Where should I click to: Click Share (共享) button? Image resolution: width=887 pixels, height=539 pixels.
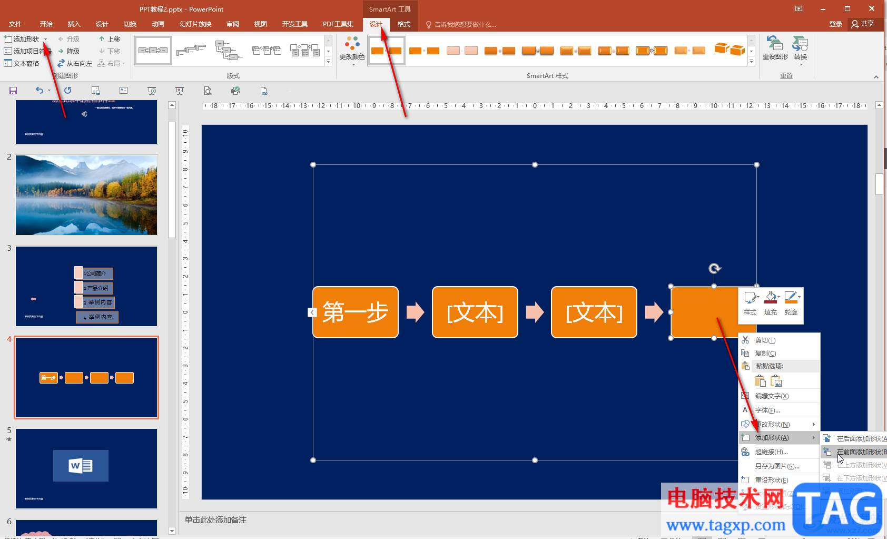click(x=863, y=24)
